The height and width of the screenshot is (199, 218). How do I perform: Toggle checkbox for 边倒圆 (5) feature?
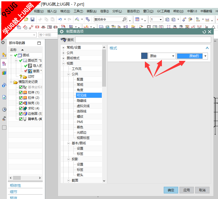point(20,114)
